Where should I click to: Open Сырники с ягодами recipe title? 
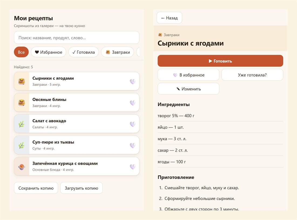point(53,78)
